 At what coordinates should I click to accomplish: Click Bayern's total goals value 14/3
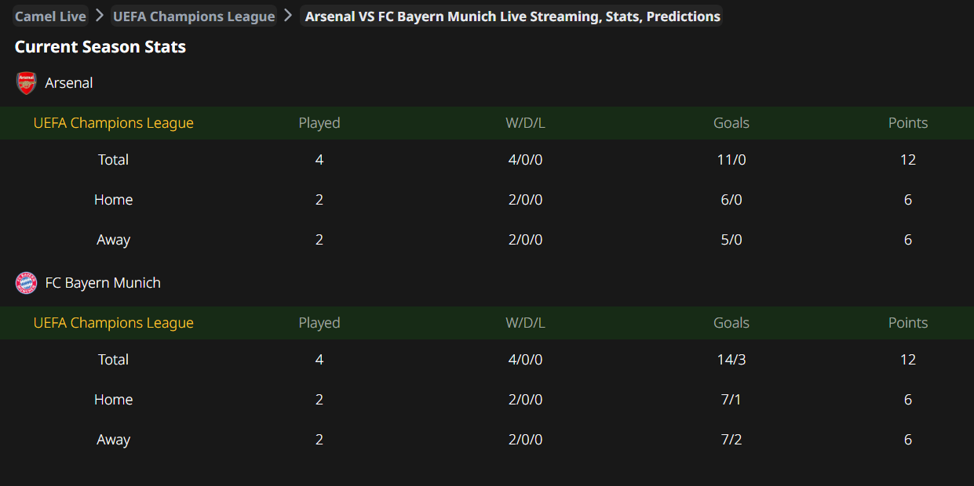pos(731,360)
